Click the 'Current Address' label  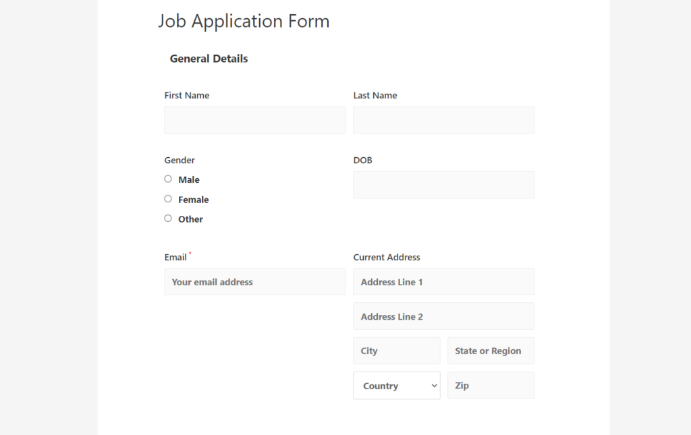point(387,258)
